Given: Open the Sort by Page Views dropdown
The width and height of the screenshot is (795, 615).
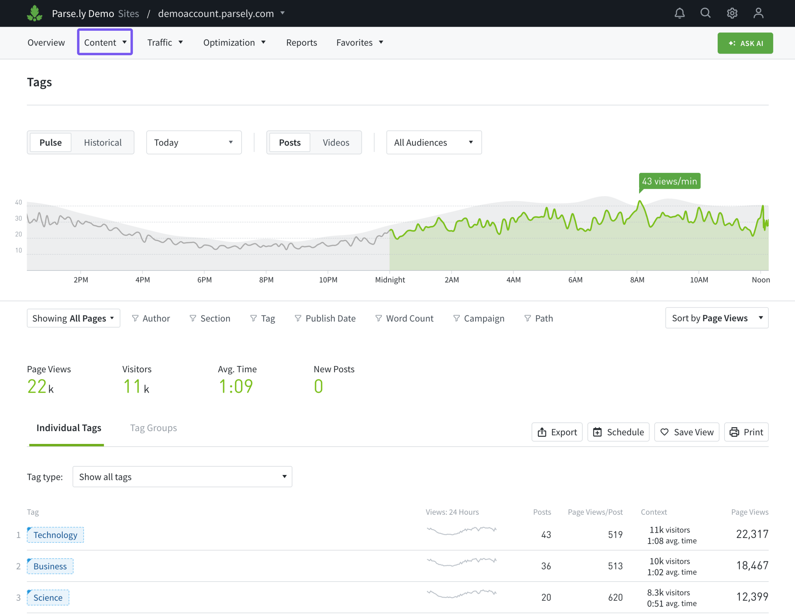Looking at the screenshot, I should tap(716, 318).
